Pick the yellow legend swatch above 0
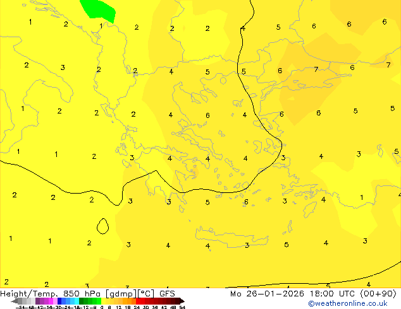The width and height of the screenshot is (401, 309). pyautogui.click(x=103, y=301)
